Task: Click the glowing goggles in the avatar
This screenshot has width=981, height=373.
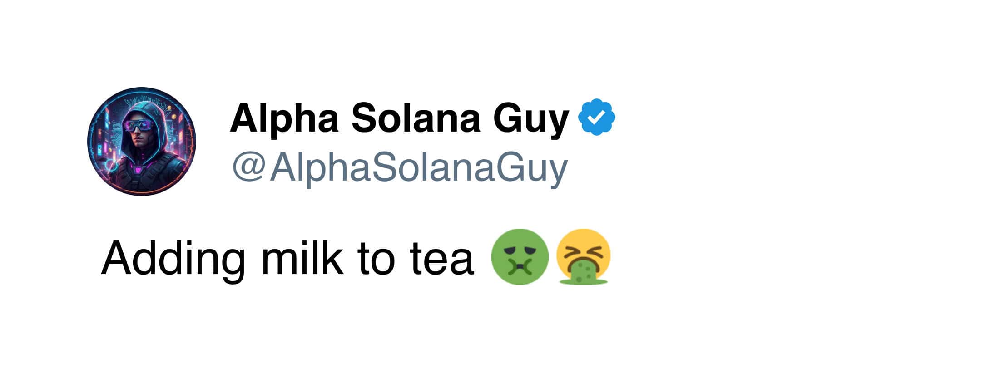Action: click(140, 126)
